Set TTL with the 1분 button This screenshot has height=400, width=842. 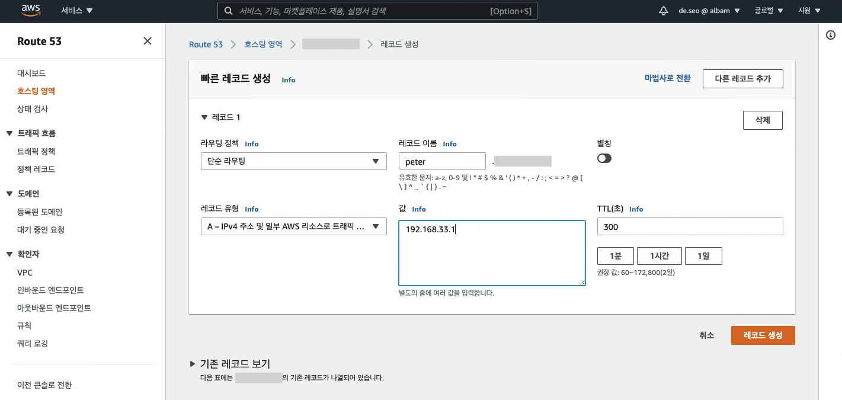(616, 256)
